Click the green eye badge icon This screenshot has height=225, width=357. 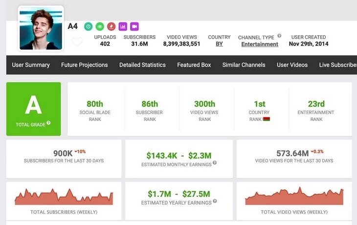pos(100,26)
